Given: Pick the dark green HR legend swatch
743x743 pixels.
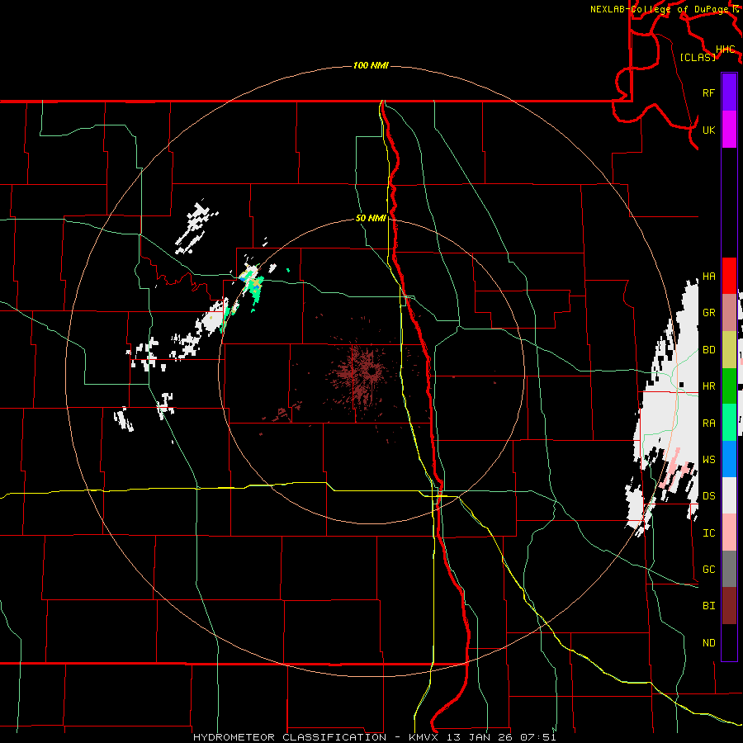Looking at the screenshot, I should tap(729, 386).
